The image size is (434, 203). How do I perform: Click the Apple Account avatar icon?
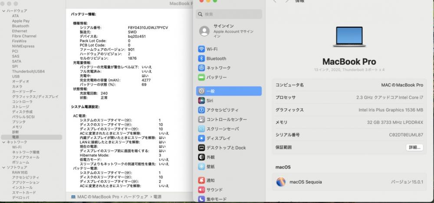click(204, 31)
